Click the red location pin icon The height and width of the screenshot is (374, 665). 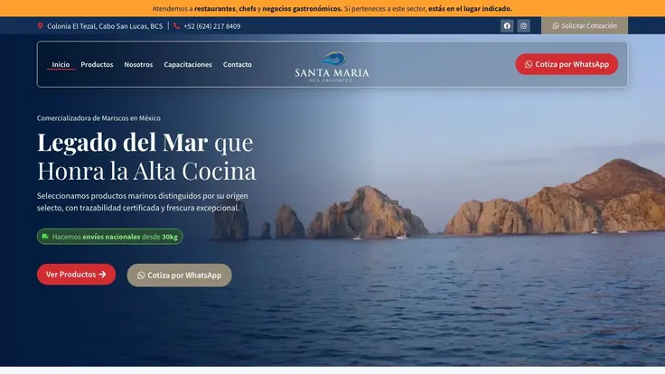click(x=40, y=26)
